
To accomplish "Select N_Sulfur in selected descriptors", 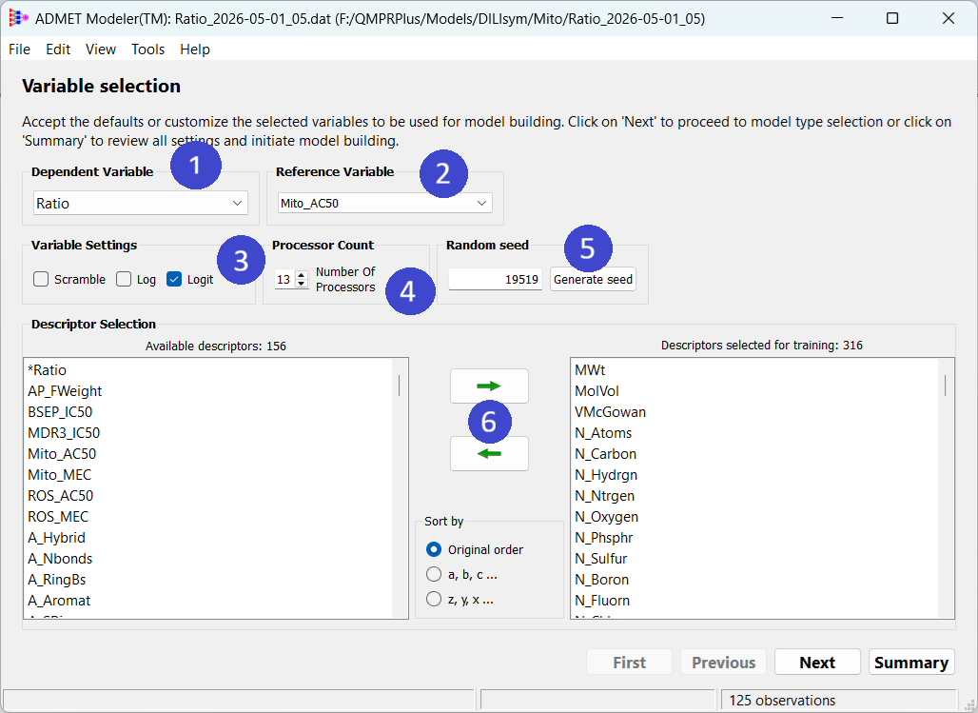I will (600, 559).
